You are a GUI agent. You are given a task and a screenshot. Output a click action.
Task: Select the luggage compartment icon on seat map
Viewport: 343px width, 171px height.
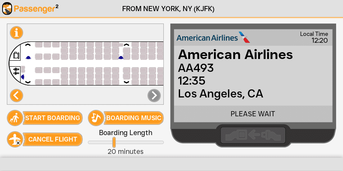coord(16,55)
